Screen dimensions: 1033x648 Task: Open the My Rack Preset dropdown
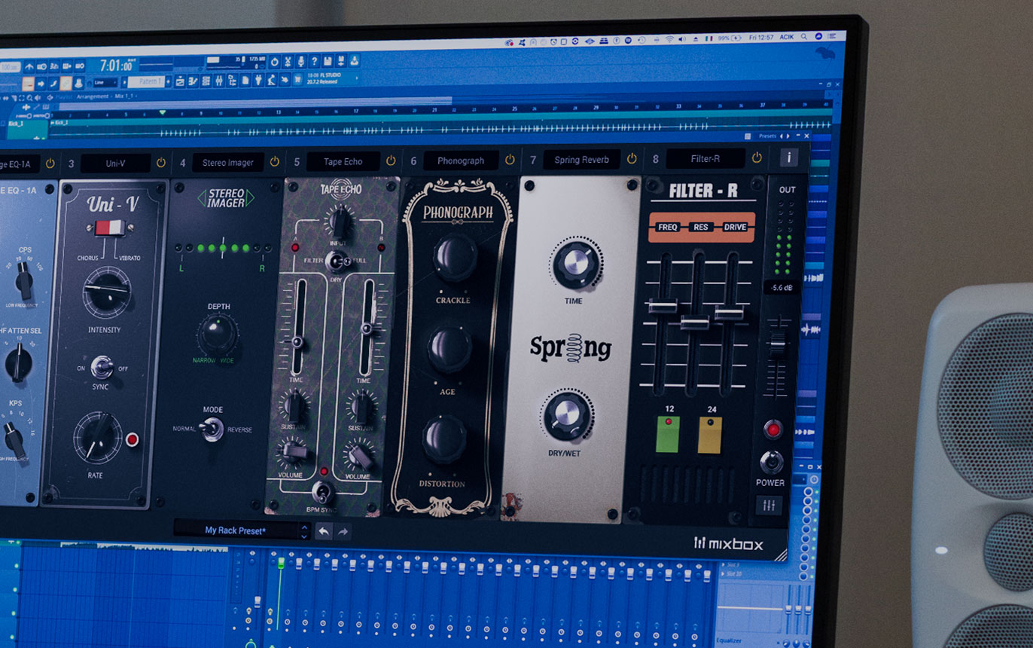click(x=304, y=531)
